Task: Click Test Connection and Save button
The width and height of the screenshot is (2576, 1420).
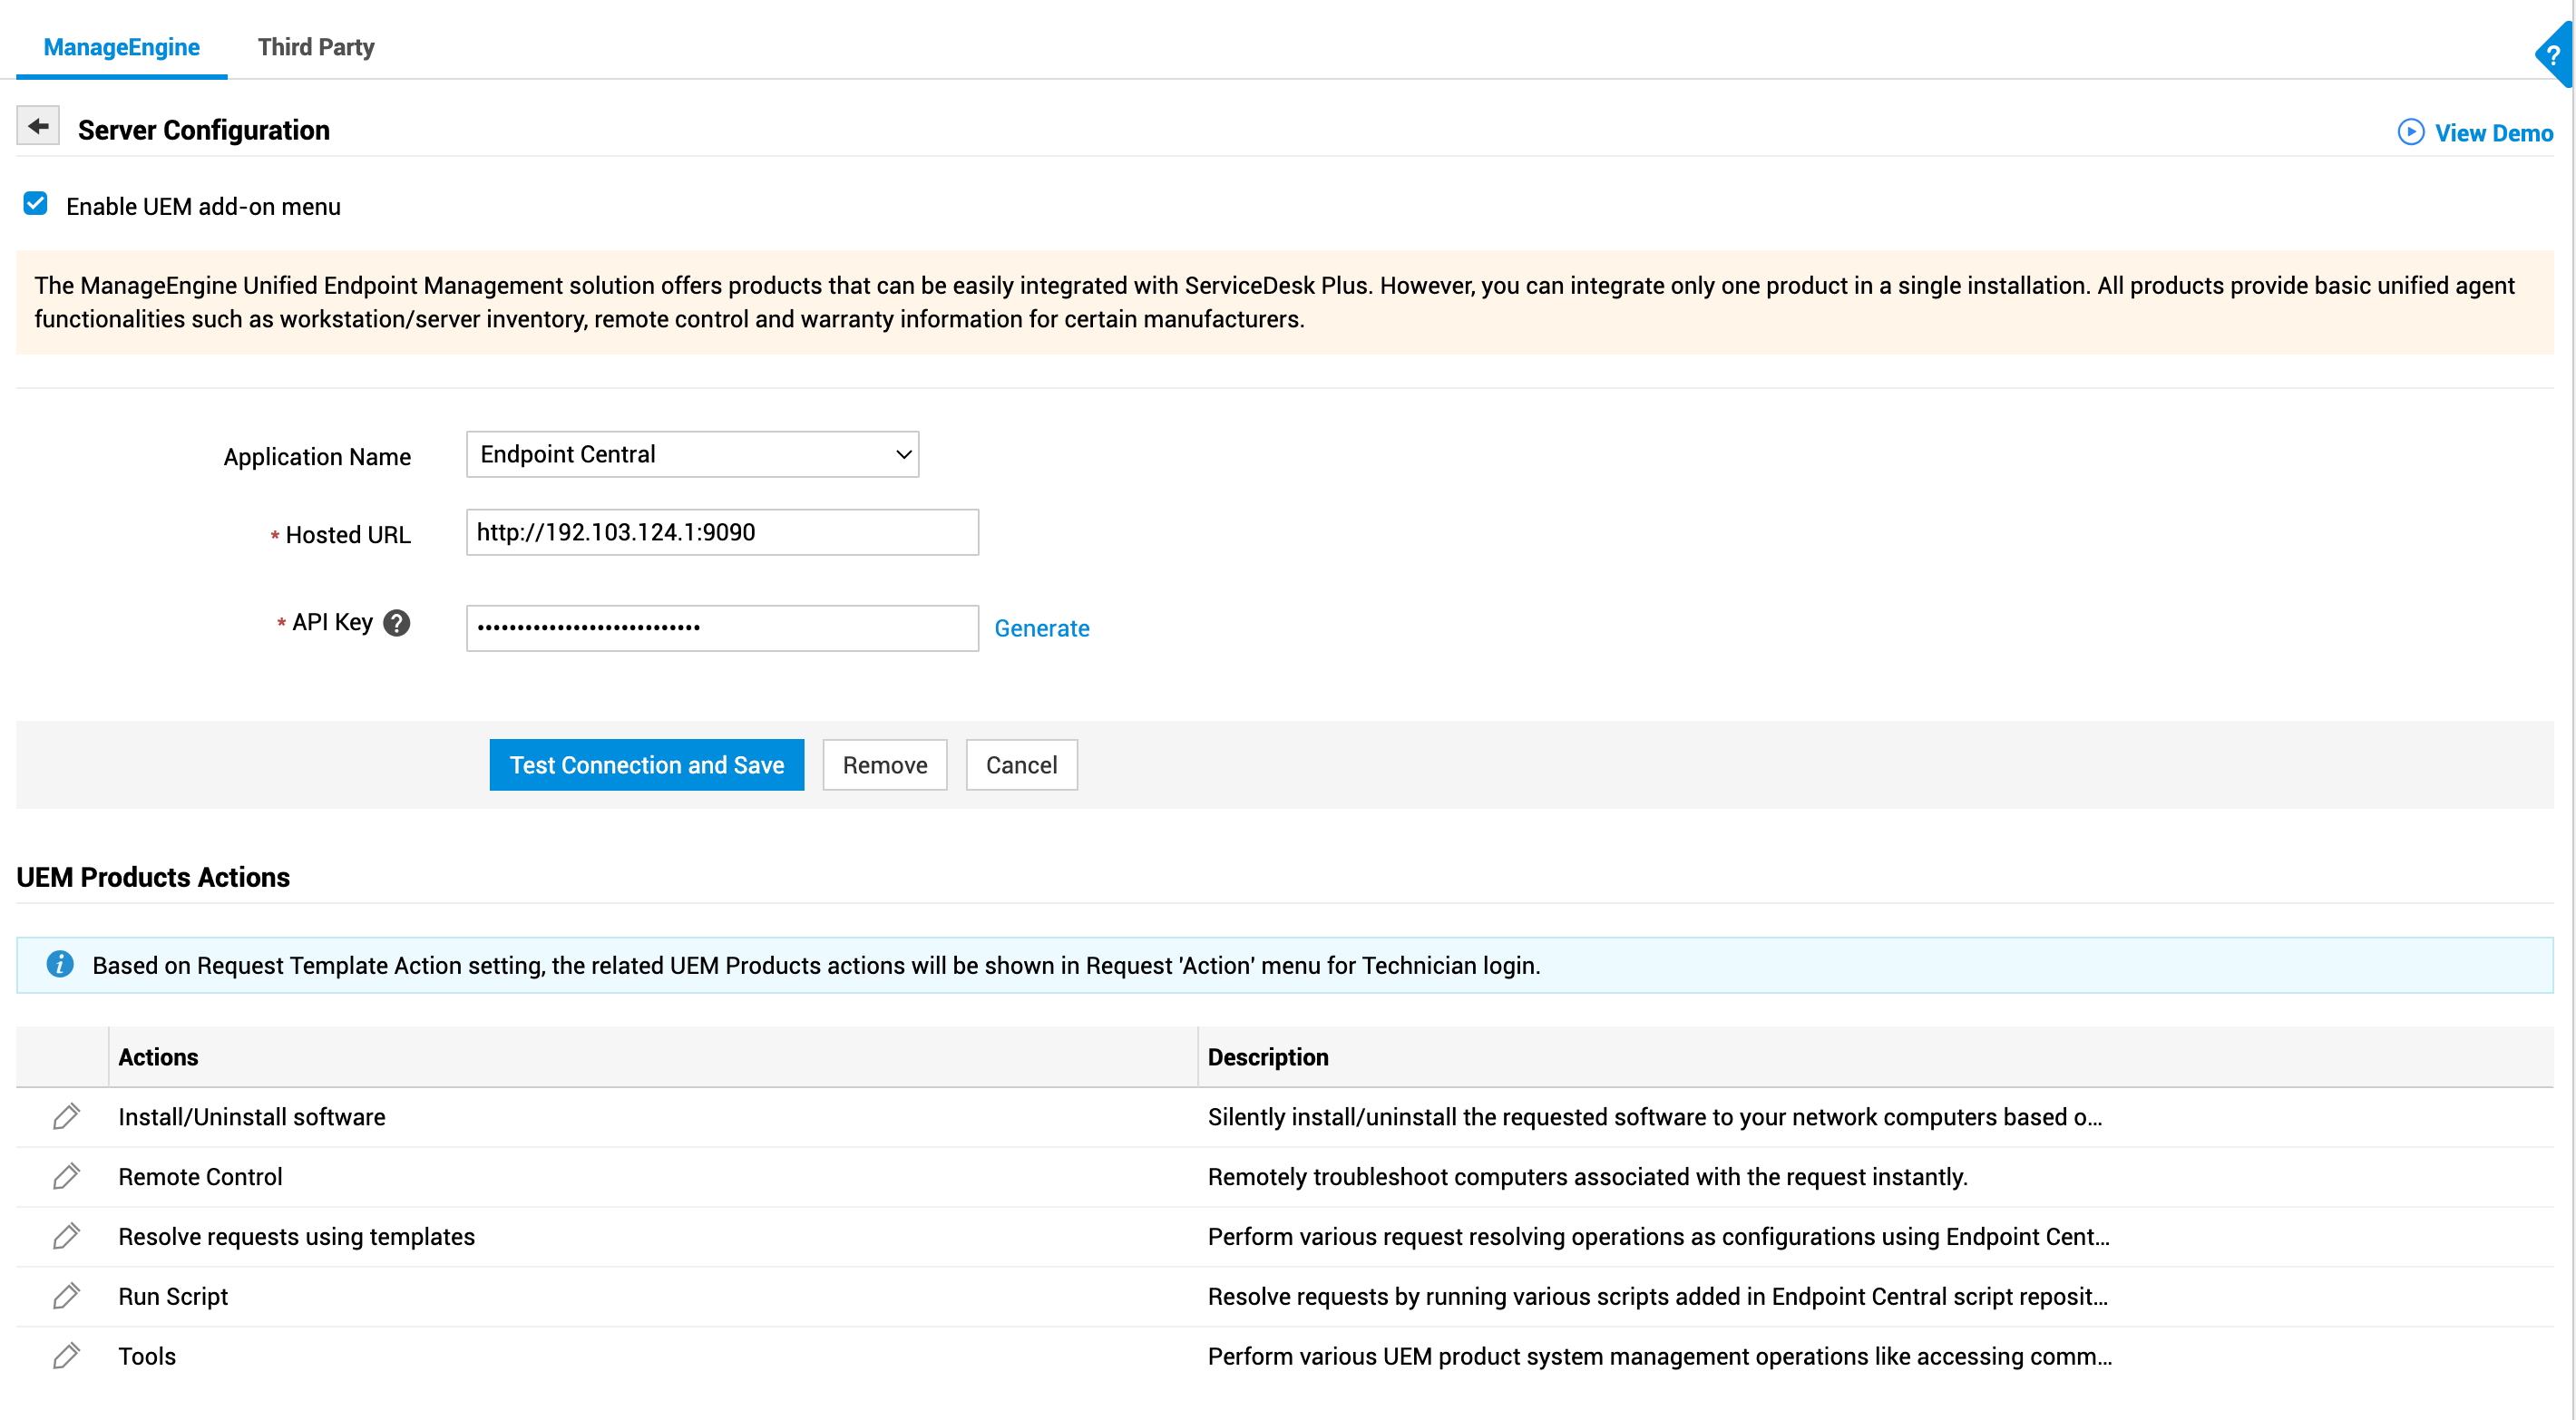Action: (x=646, y=765)
